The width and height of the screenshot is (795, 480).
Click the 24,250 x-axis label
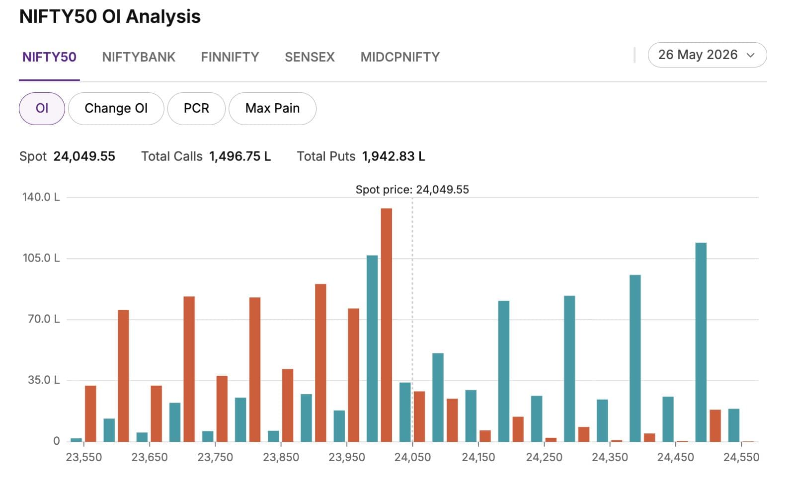tap(544, 457)
